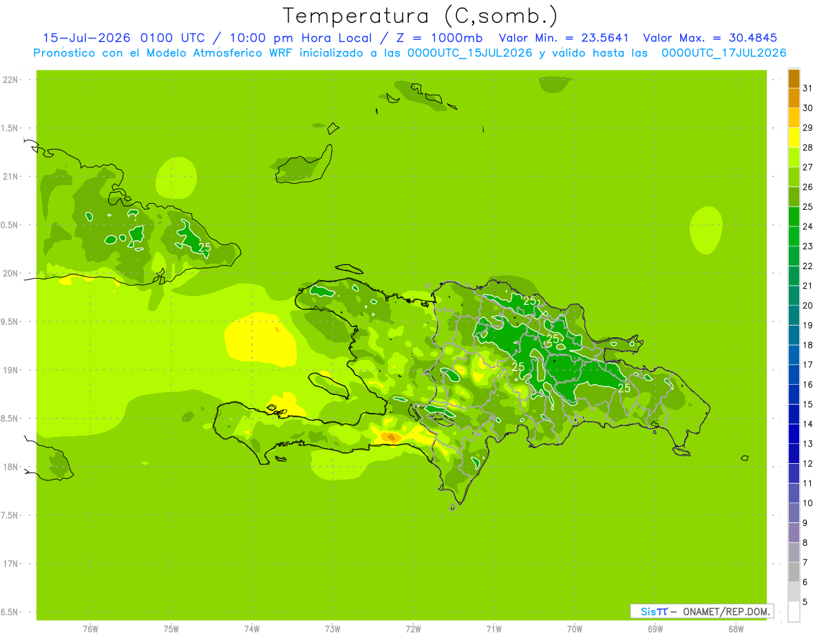Pick the light gray colorbar swatch between 5 and 6
The image size is (826, 638).
[x=794, y=591]
